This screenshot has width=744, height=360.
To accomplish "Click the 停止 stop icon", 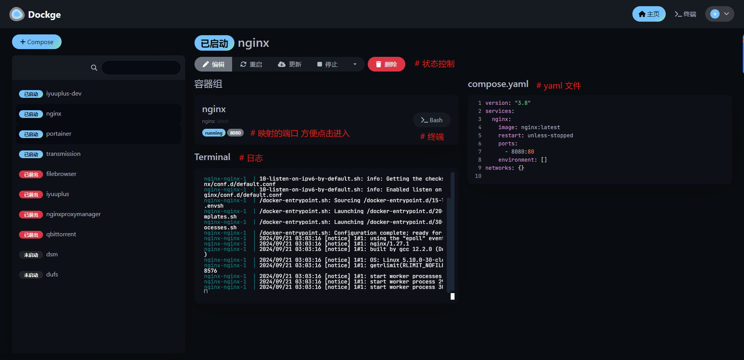I will click(x=319, y=64).
